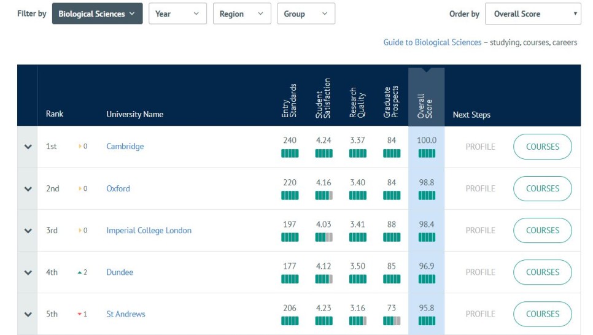Click St Andrews' red down-arrow rank change
Screen dimensions: 593x335
click(80, 314)
